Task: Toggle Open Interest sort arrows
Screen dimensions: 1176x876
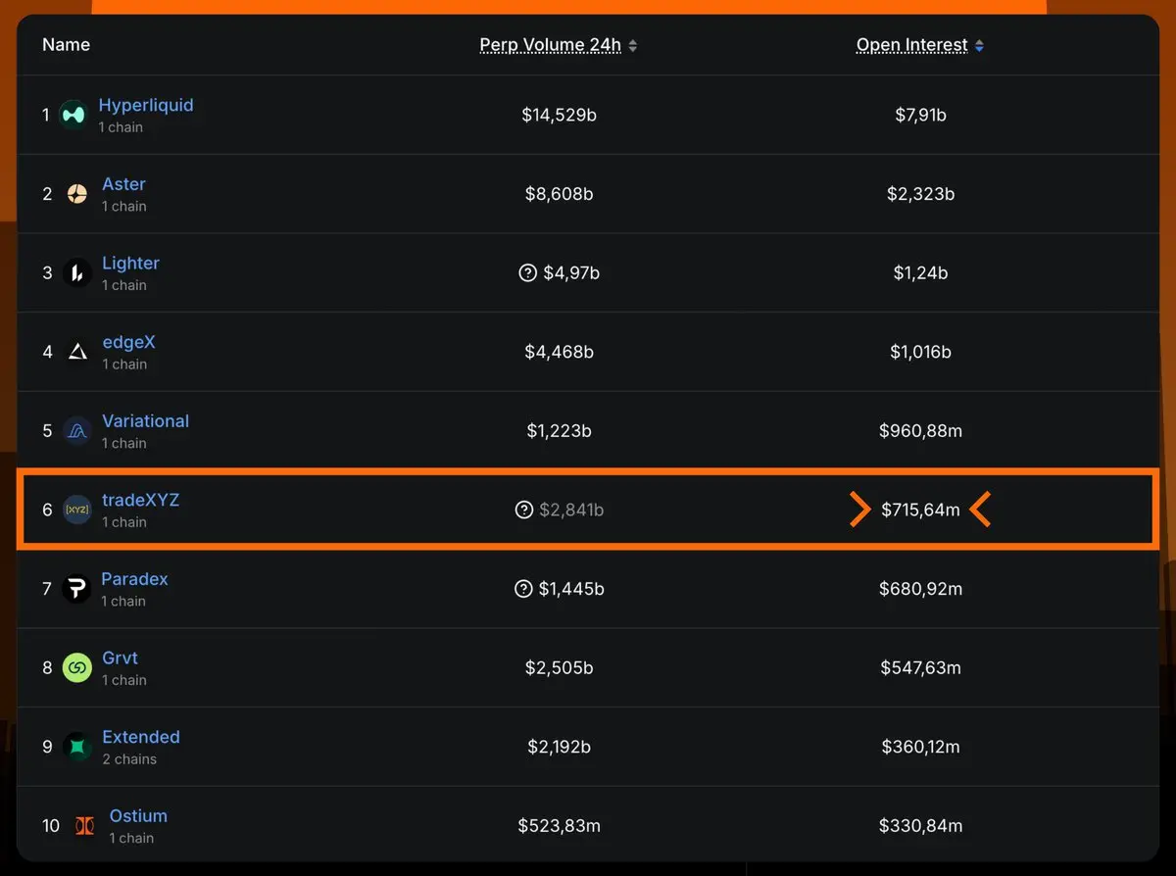Action: 979,46
